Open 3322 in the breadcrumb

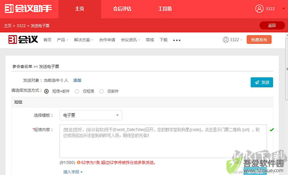coord(21,25)
